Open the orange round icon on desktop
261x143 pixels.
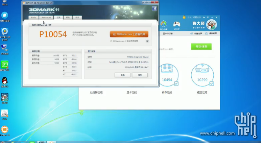[x=5, y=130]
